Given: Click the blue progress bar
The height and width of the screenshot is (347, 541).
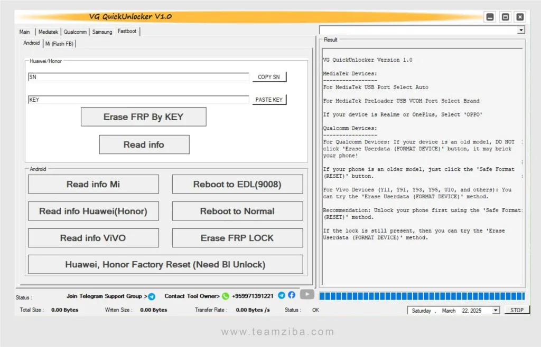Looking at the screenshot, I should coord(422,296).
